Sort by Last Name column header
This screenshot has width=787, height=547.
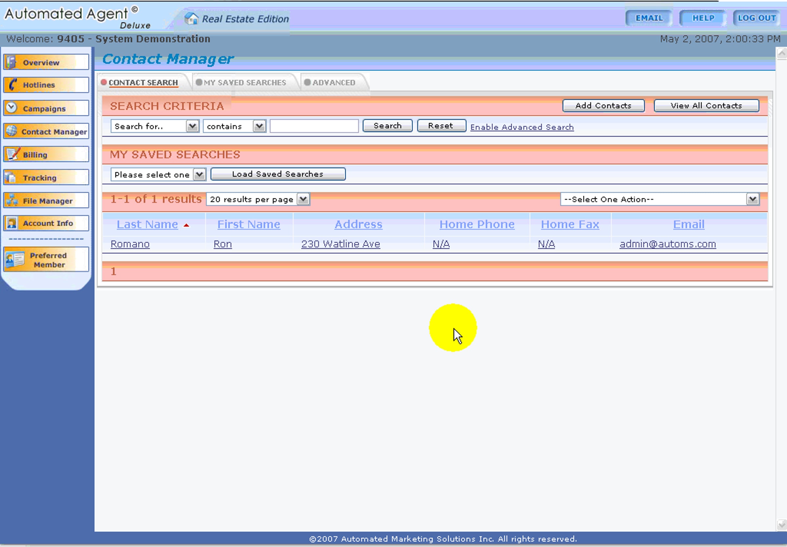click(147, 225)
